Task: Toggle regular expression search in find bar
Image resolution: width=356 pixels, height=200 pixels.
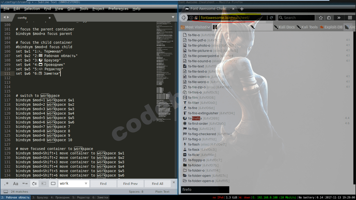Action: [x=6, y=184]
